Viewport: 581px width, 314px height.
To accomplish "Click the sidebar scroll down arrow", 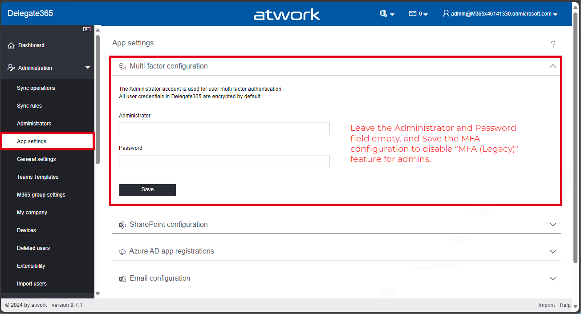I will pyautogui.click(x=98, y=294).
